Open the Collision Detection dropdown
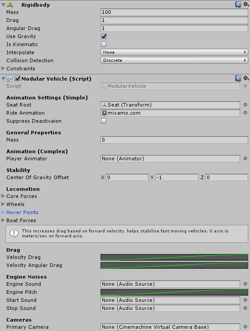250x331 pixels. pos(174,60)
